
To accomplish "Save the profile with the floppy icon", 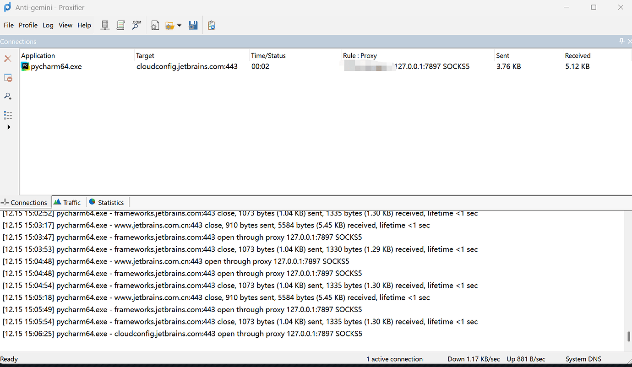I will 193,25.
